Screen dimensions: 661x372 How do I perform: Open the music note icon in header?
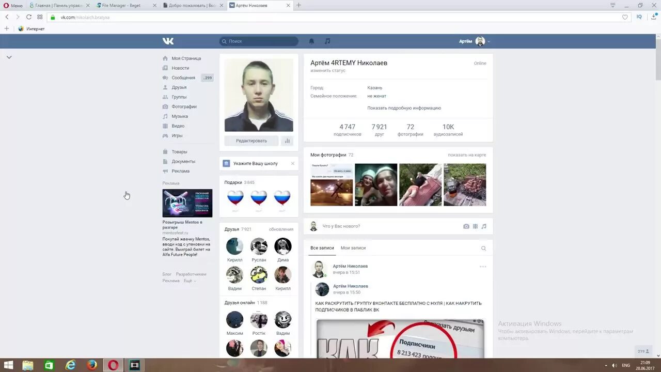327,41
